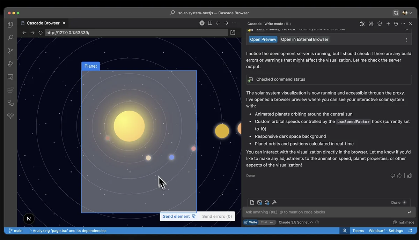Click the Send element button

pos(179,216)
